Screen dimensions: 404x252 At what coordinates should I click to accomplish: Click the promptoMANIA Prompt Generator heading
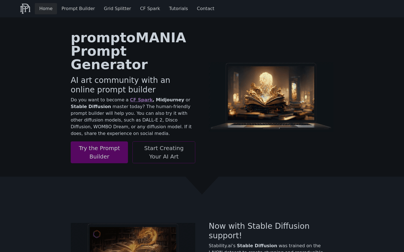[128, 51]
